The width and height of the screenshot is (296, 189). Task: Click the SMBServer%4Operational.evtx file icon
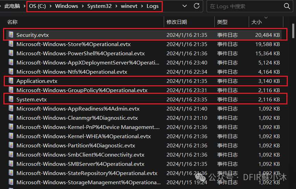(11, 164)
